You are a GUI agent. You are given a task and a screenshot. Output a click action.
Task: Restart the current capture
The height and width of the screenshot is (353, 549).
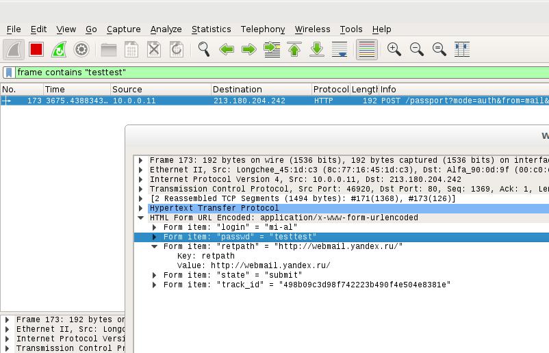click(x=59, y=49)
